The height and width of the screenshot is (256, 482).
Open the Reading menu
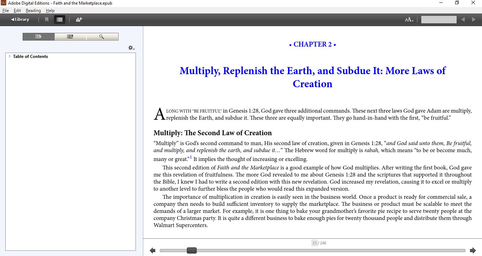click(x=33, y=11)
